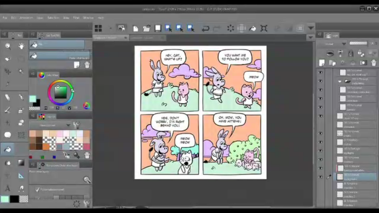Hide the Through folder layer via eye icon
Screen dimensions: 379x213
[x=321, y=81]
